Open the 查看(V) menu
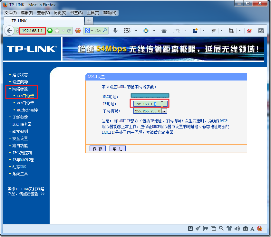 (44, 13)
